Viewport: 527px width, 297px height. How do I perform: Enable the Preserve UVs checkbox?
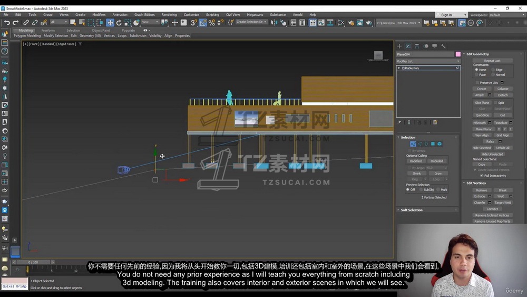click(477, 82)
